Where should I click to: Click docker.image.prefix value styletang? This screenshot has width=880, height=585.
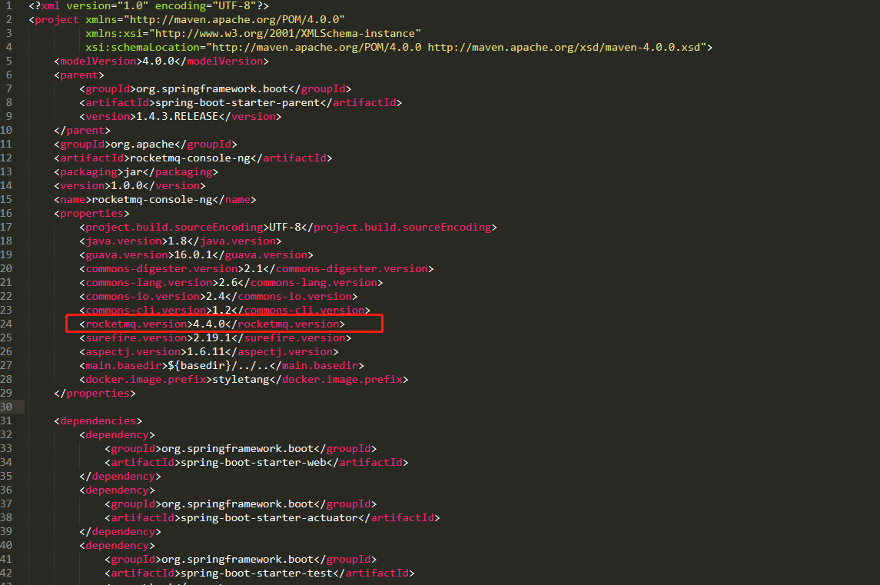[241, 380]
